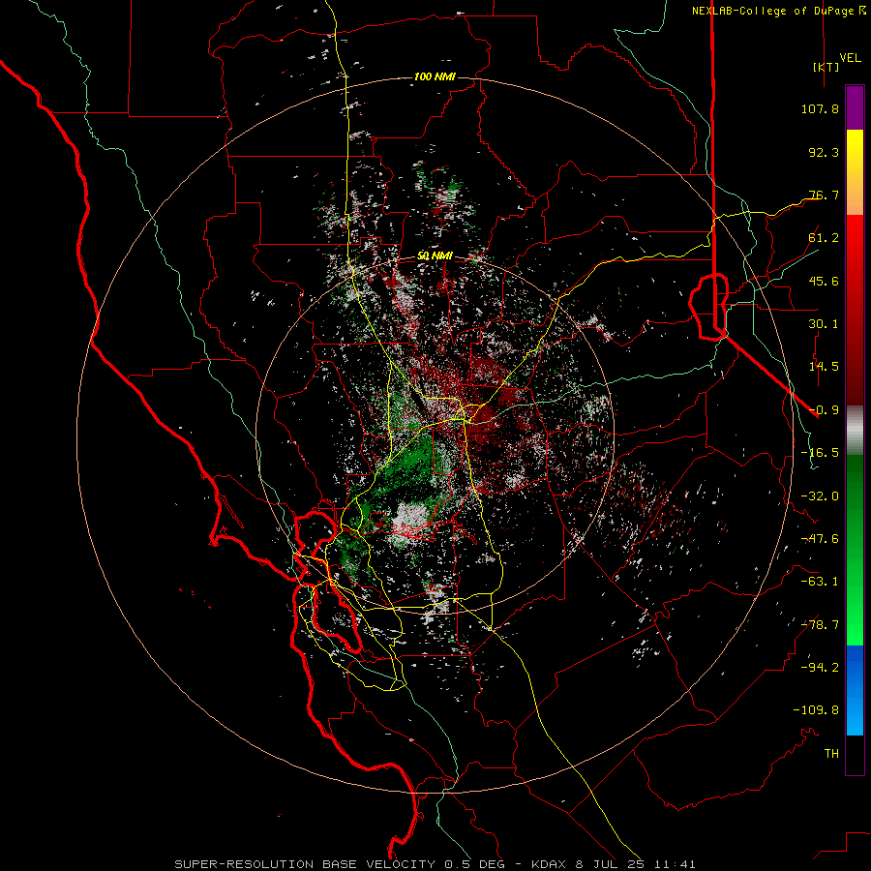Screen dimensions: 871x871
Task: Click the 100 NMI range ring label
Action: pos(435,76)
